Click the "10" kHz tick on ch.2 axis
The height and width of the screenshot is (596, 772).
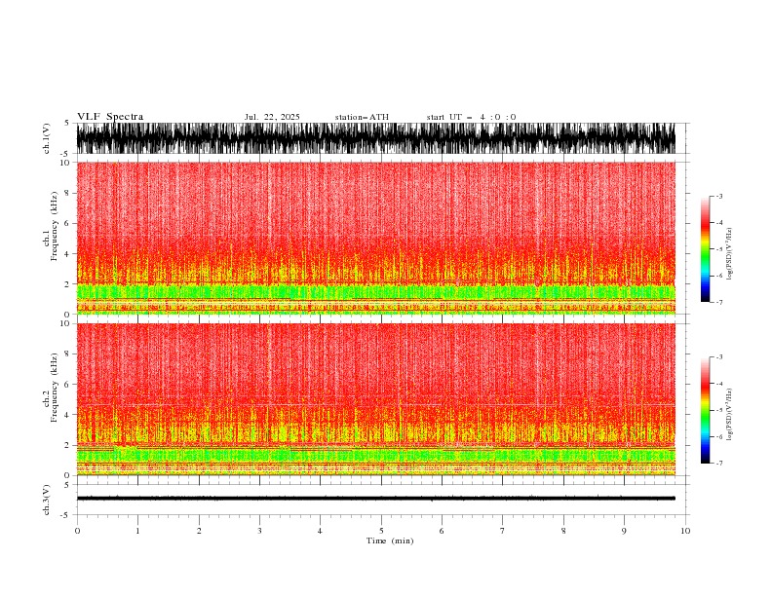tap(64, 323)
